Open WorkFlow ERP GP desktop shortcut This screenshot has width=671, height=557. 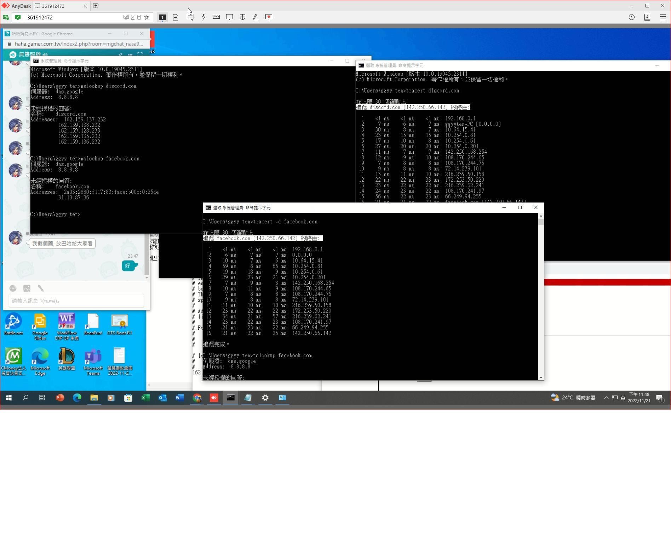(67, 327)
